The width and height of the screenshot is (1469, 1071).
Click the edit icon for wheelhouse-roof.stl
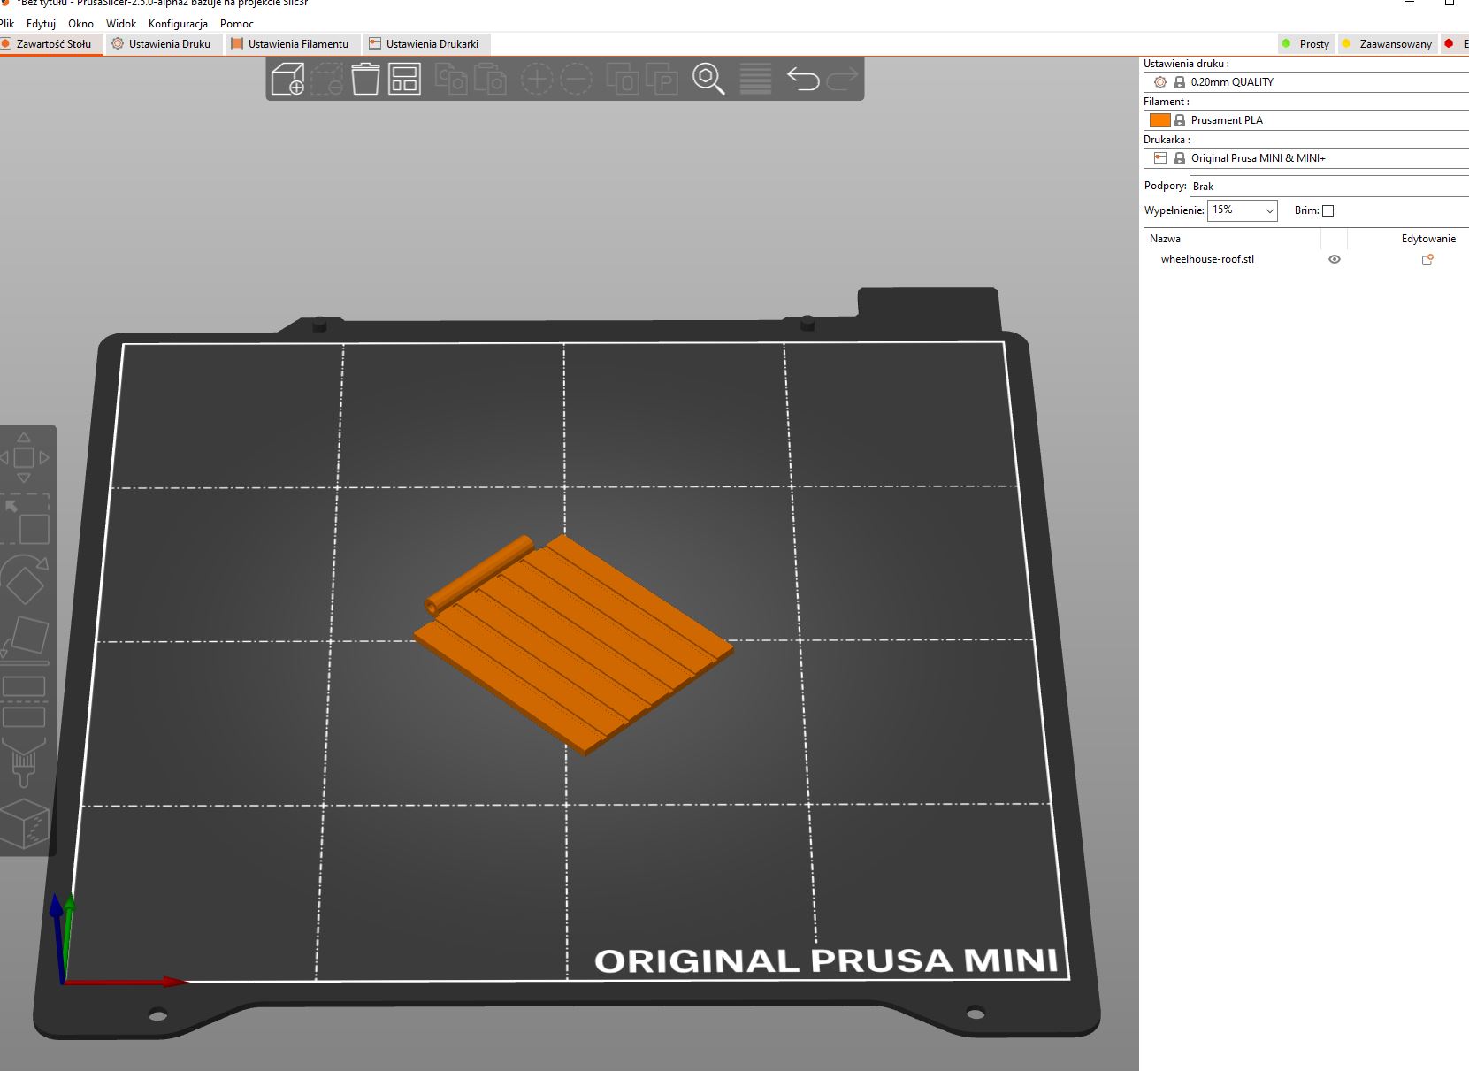(x=1427, y=259)
